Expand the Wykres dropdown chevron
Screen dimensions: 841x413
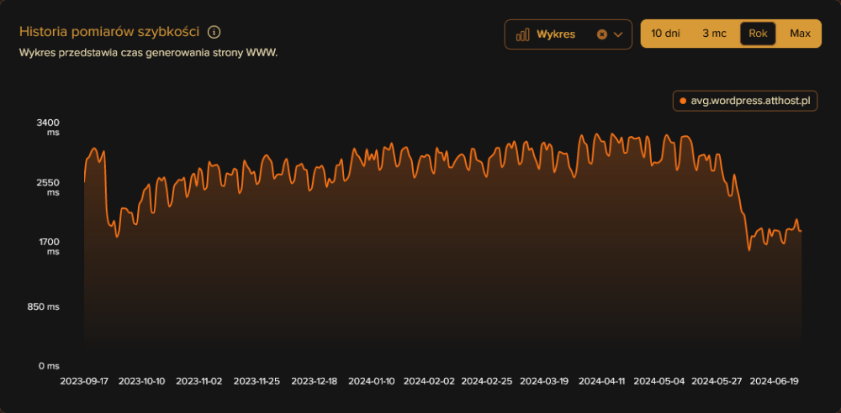point(618,34)
